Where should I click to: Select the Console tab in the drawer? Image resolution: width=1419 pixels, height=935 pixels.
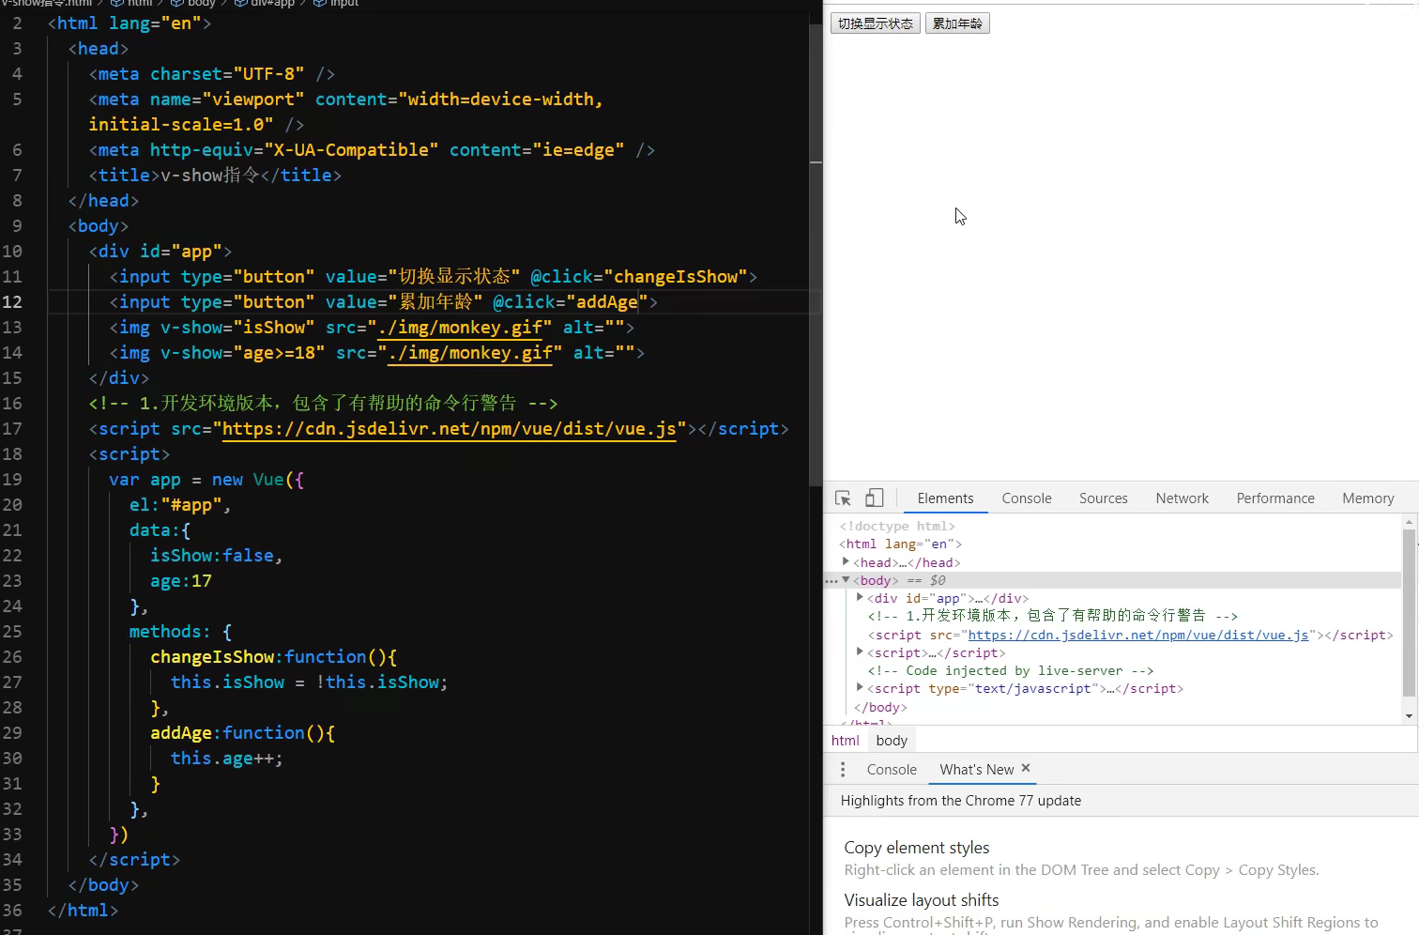tap(892, 770)
